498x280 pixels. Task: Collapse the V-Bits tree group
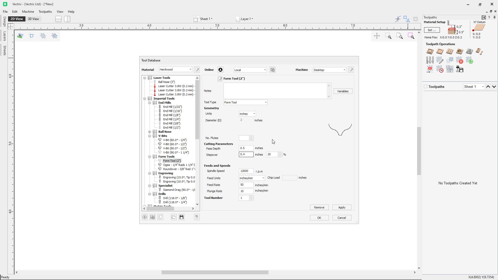(150, 136)
